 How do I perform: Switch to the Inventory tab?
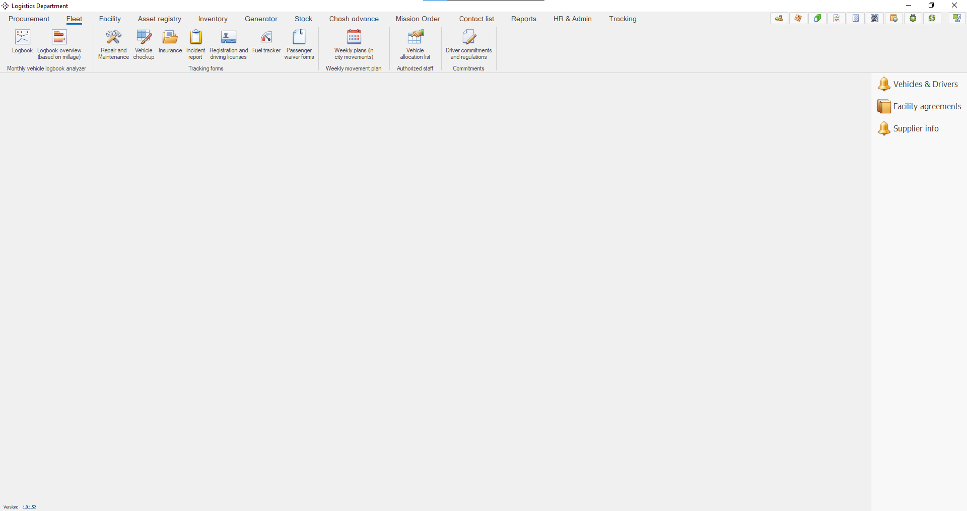coord(213,19)
